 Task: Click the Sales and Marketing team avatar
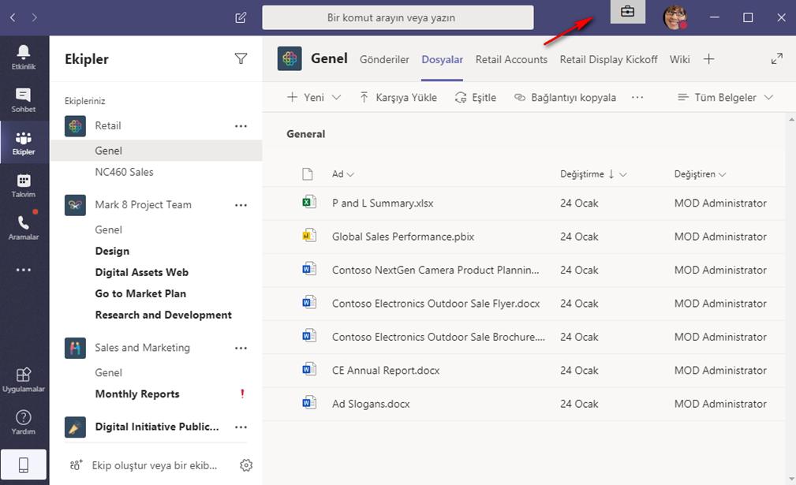point(75,348)
